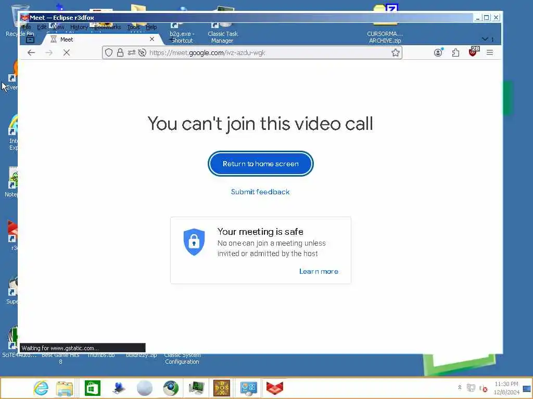
Task: Go back to the previous page
Action: coord(31,52)
